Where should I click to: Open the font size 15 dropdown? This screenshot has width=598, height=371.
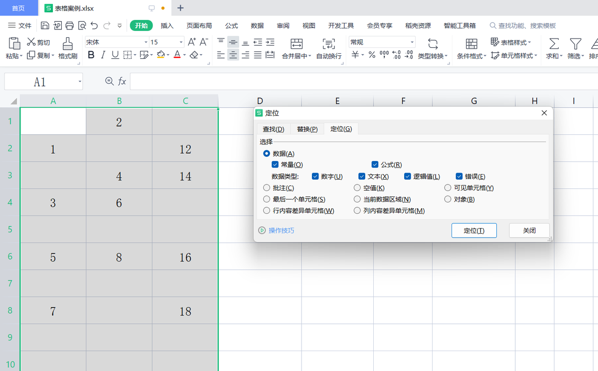(x=181, y=42)
